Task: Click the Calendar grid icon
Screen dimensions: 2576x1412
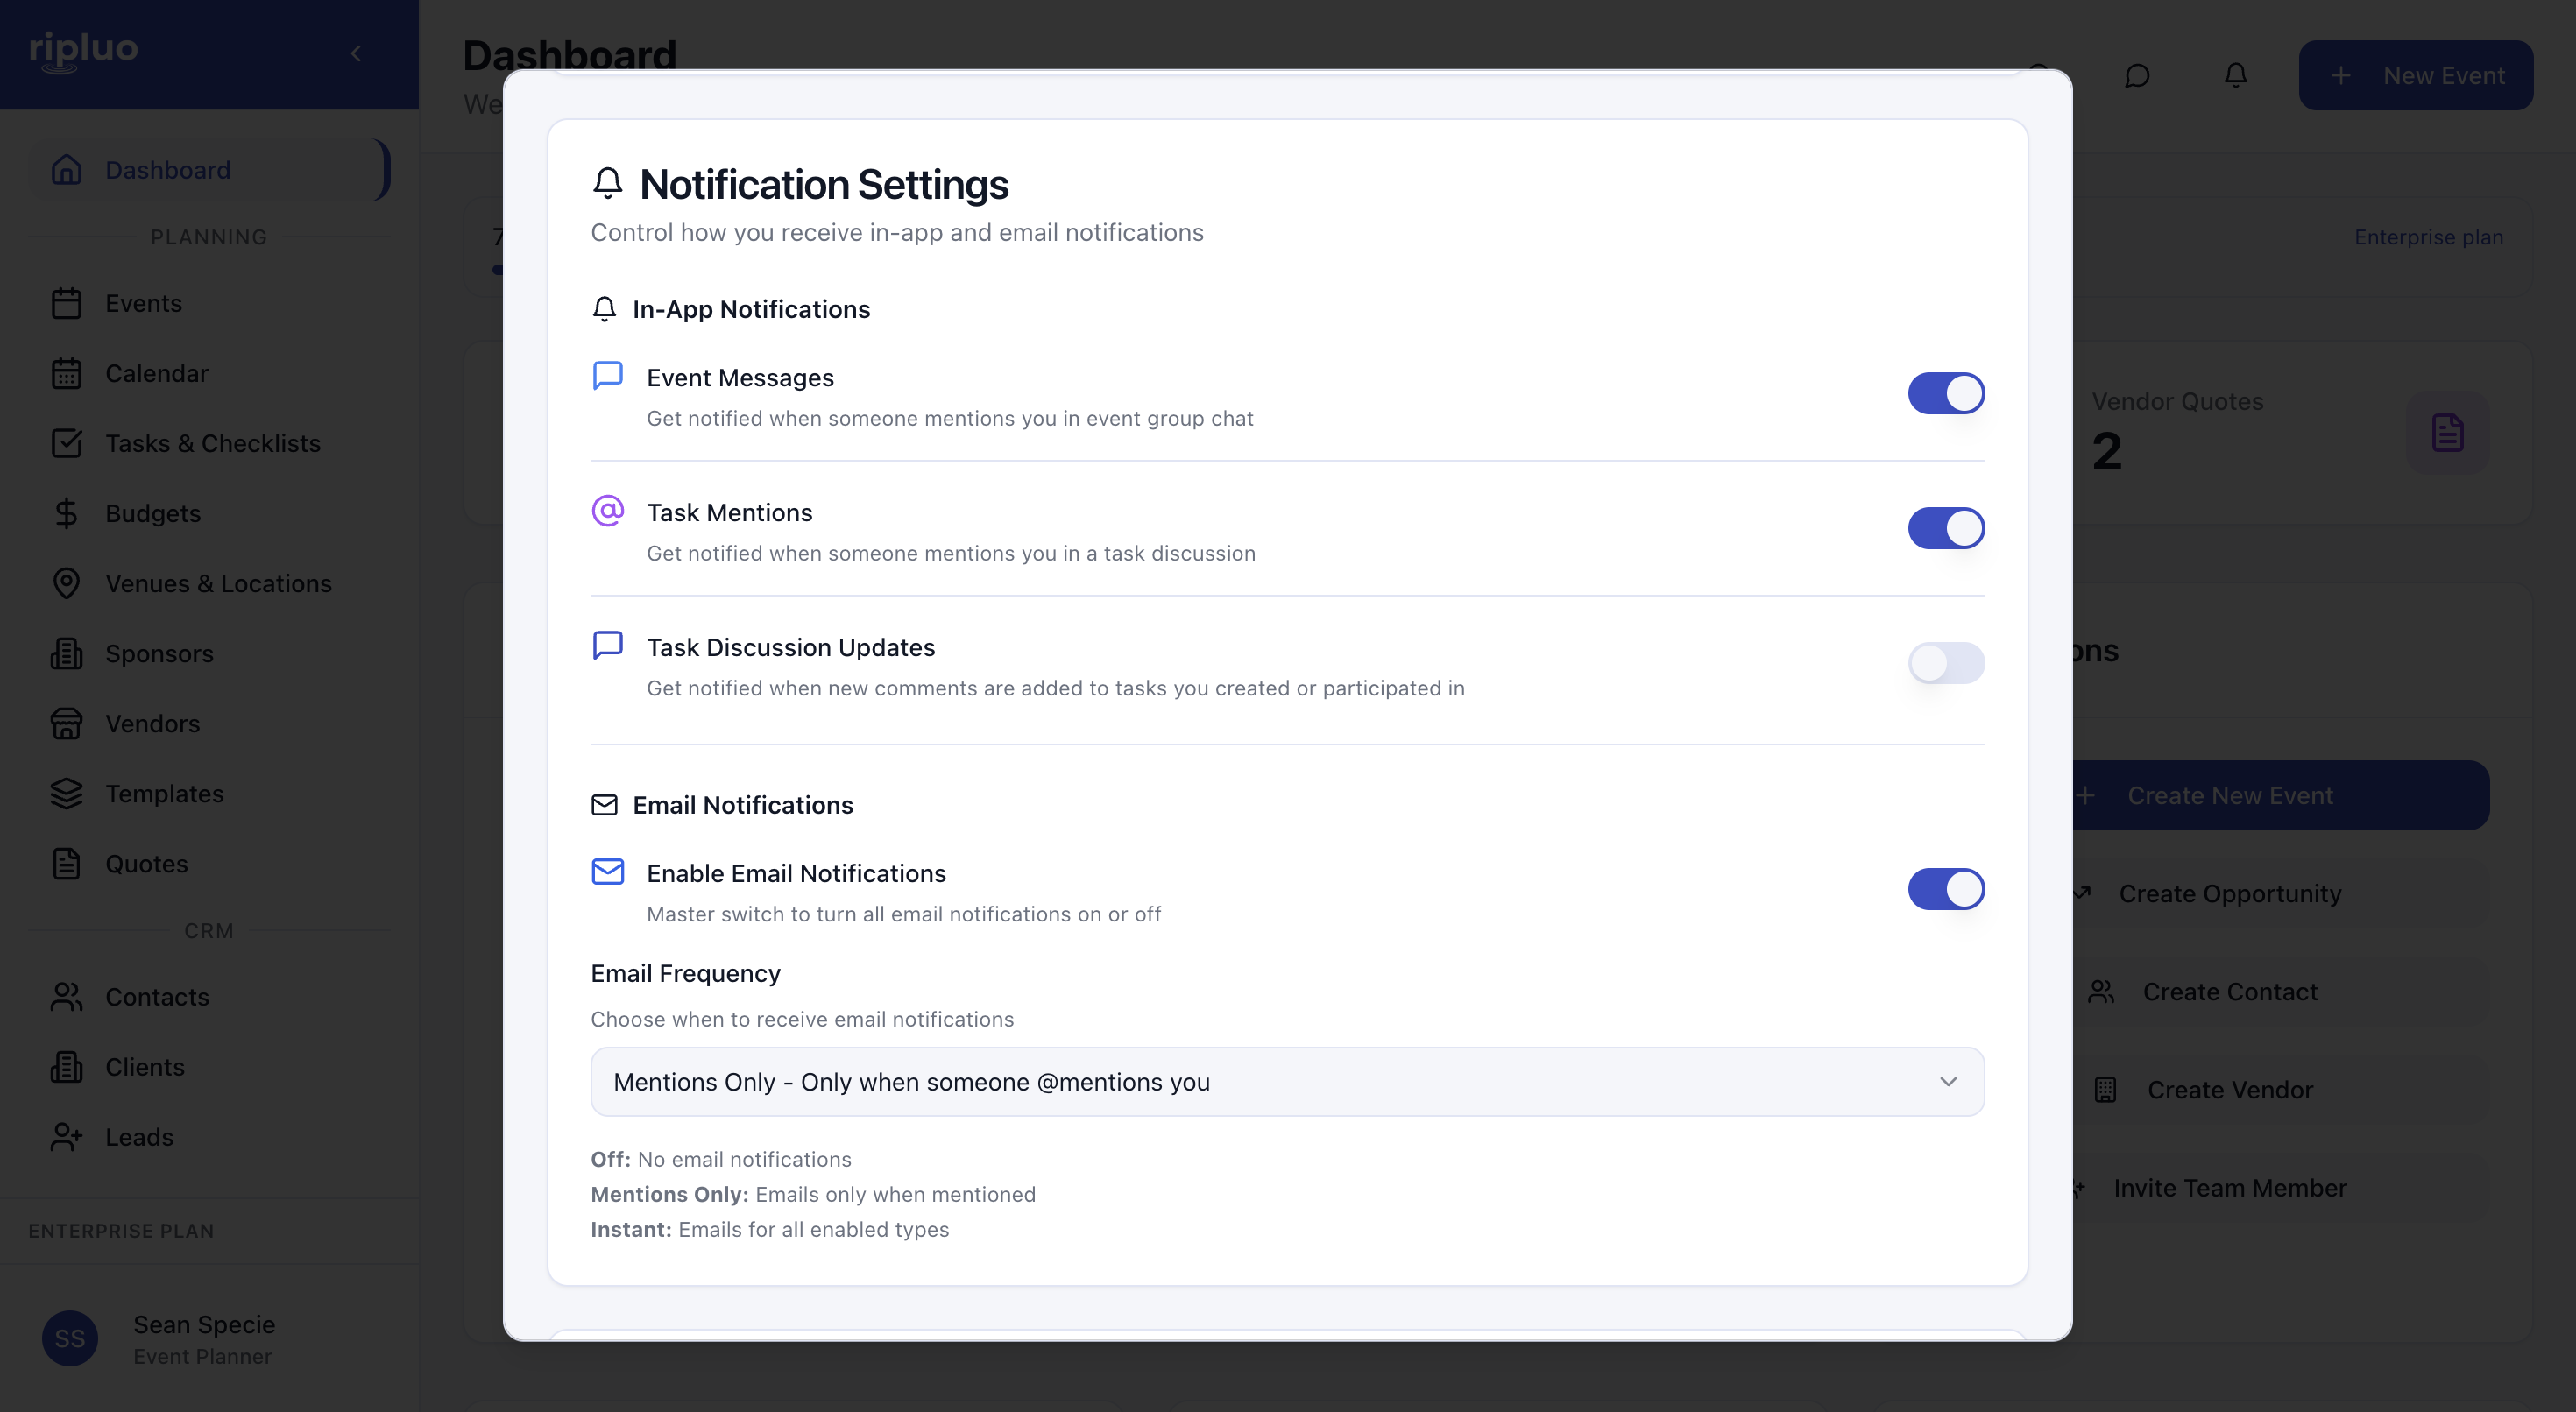Action: coord(67,373)
